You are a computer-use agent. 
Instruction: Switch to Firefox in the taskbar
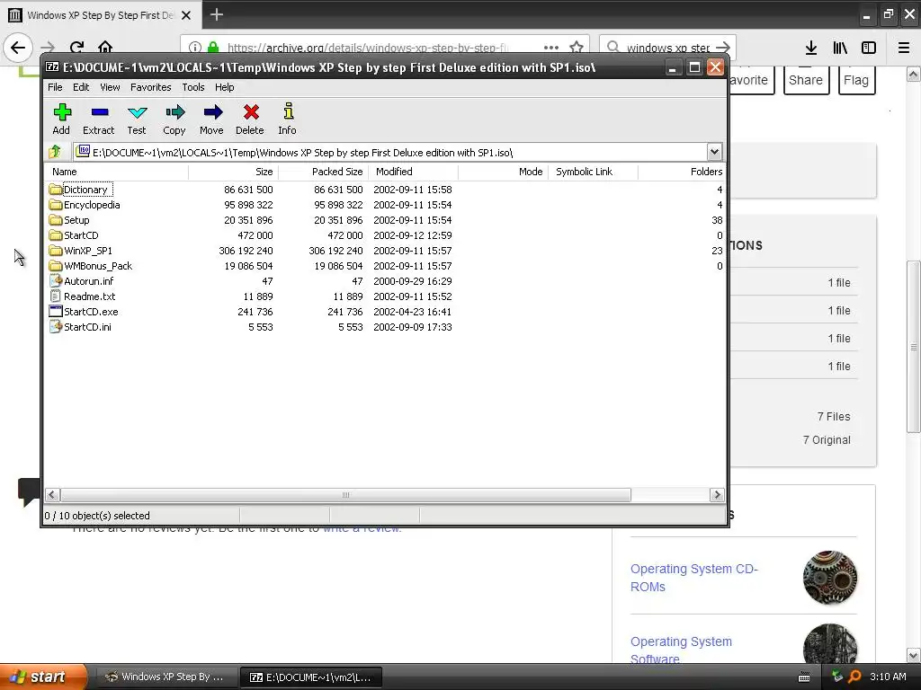[165, 677]
